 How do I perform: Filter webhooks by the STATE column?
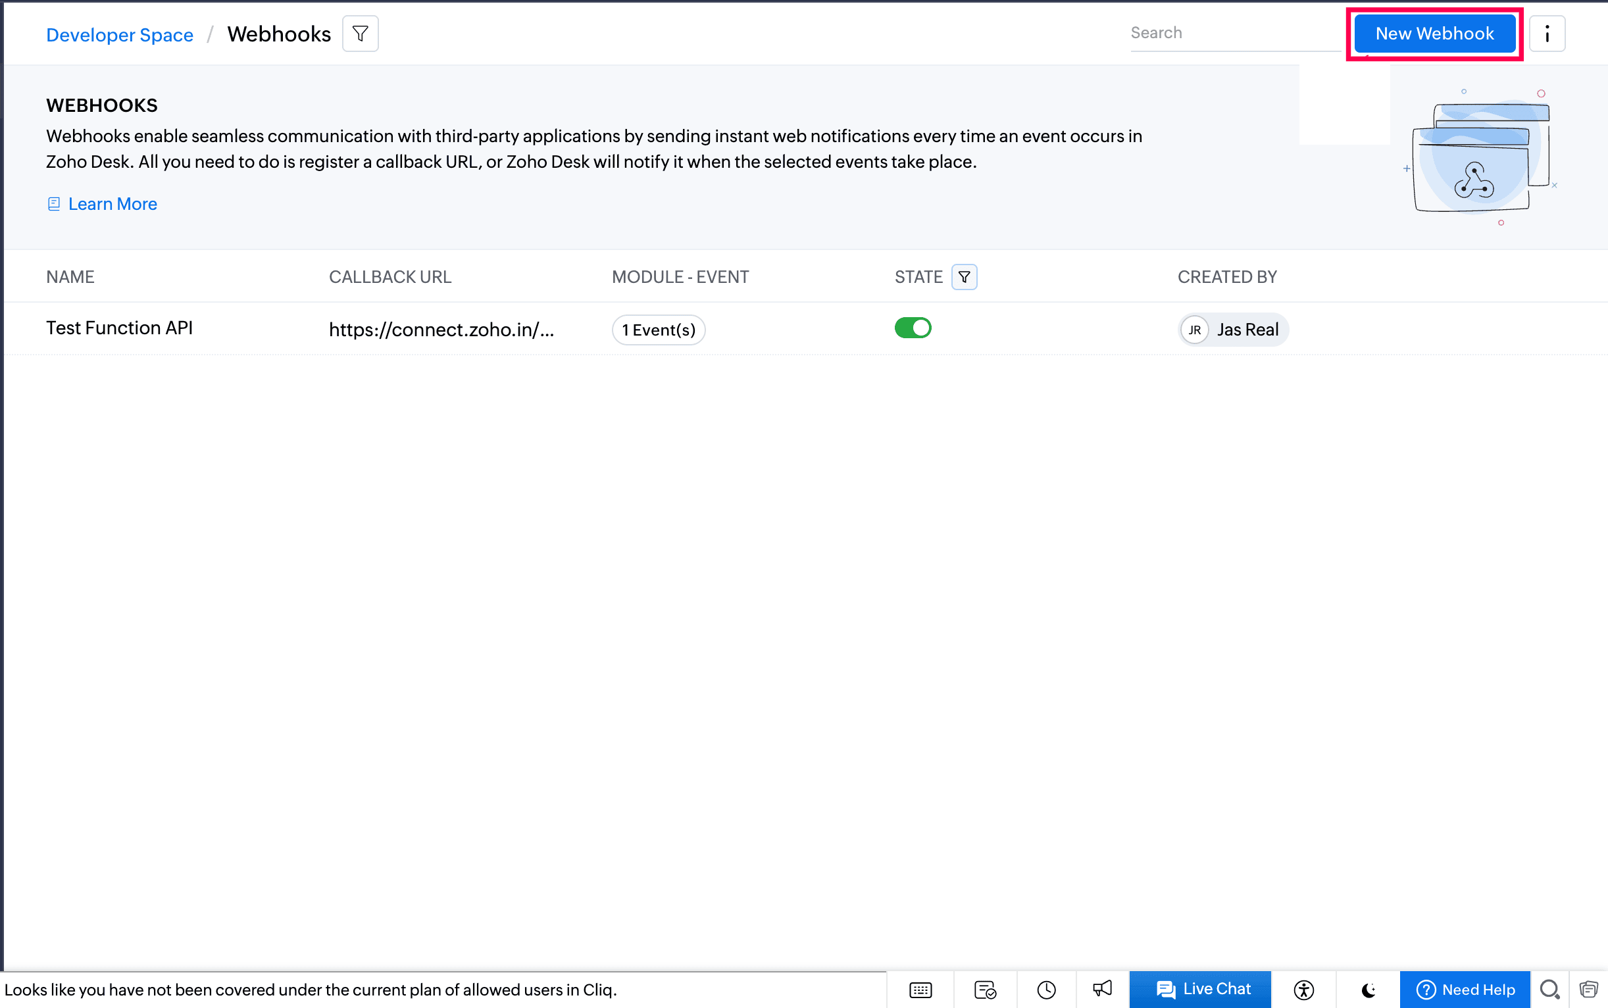964,276
